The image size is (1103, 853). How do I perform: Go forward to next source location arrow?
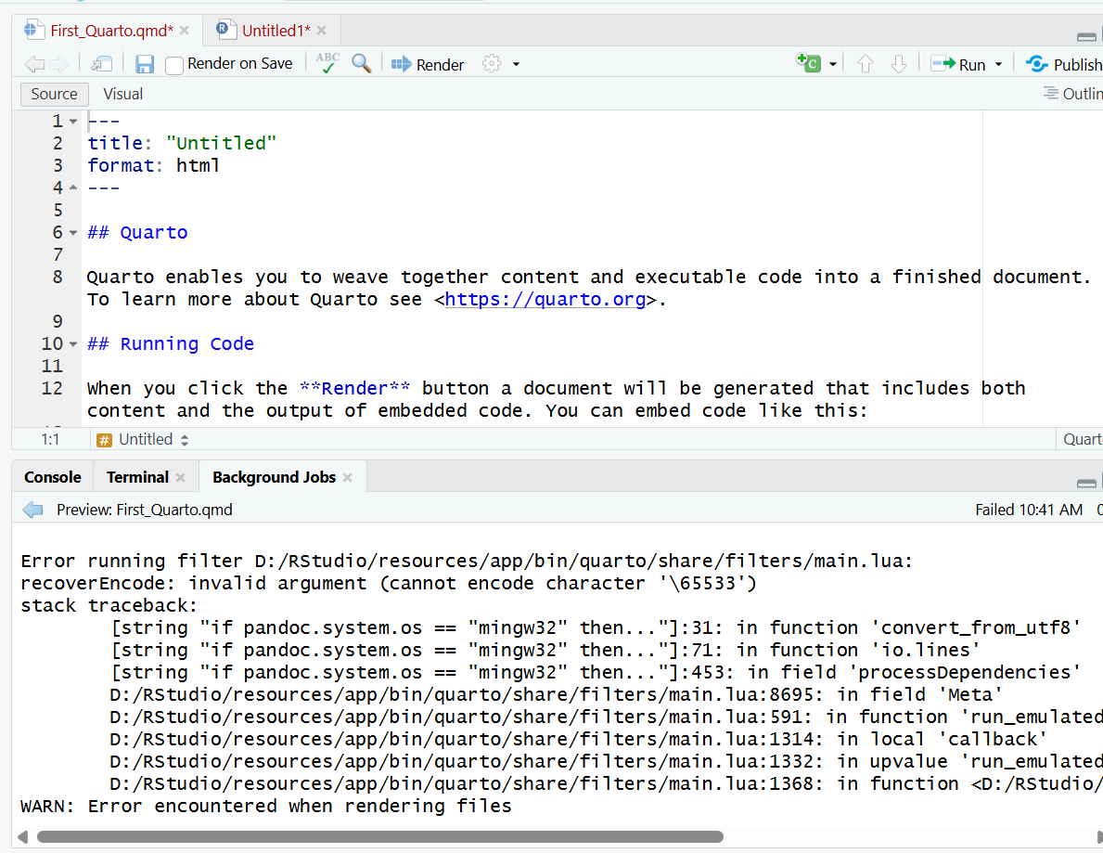[59, 65]
